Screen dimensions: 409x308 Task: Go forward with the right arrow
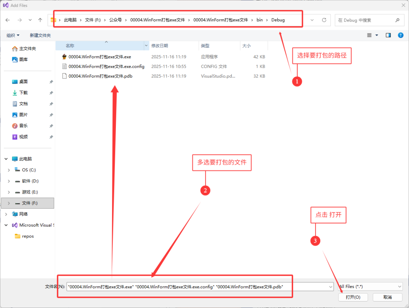pyautogui.click(x=20, y=20)
